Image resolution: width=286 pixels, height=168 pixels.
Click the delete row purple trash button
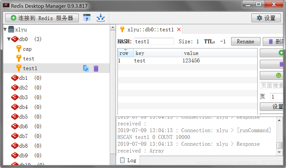pos(271,64)
